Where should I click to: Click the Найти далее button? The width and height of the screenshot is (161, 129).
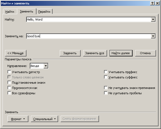pos(121,53)
